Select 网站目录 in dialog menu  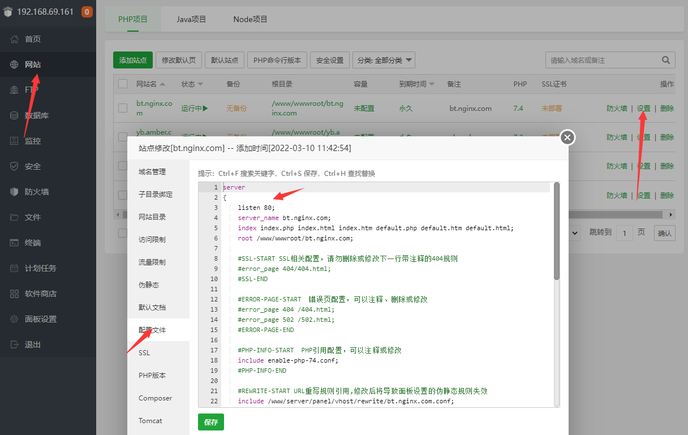click(x=158, y=217)
